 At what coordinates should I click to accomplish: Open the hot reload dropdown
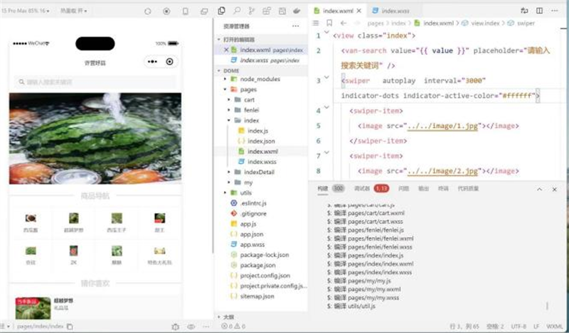tap(75, 12)
